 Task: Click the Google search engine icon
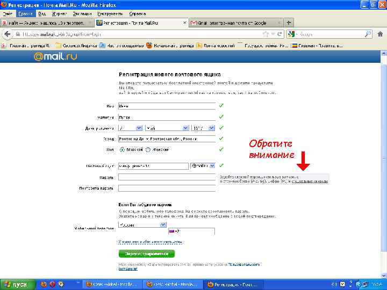click(x=291, y=34)
